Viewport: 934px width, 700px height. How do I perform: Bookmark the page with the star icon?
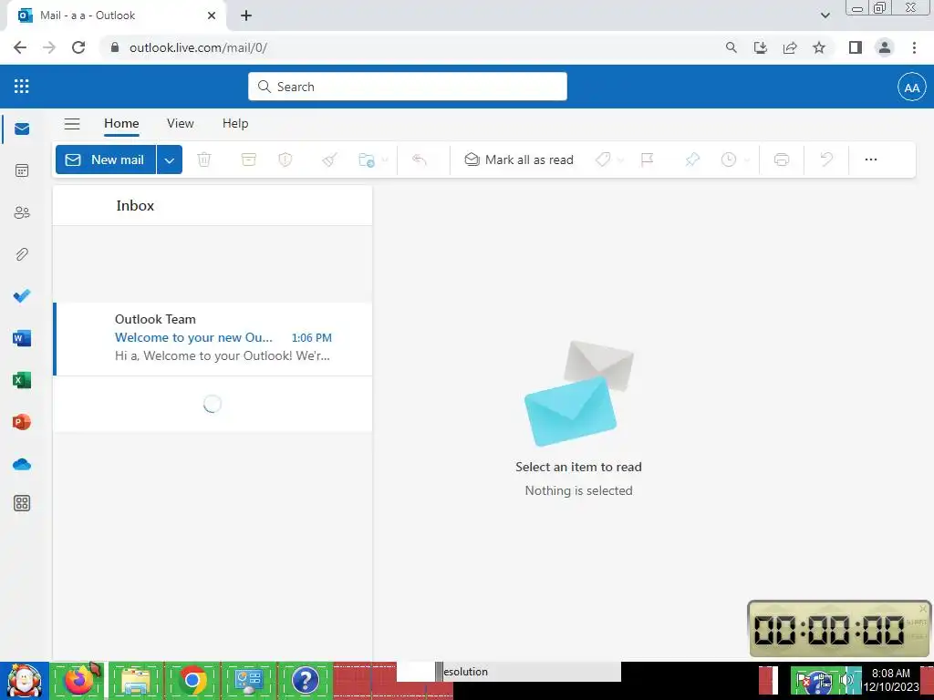point(819,47)
